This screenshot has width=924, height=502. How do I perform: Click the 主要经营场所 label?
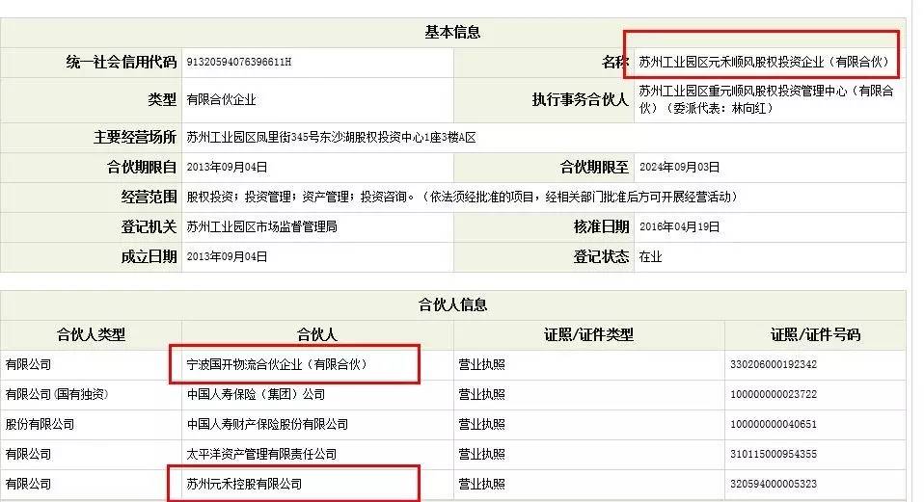[136, 137]
